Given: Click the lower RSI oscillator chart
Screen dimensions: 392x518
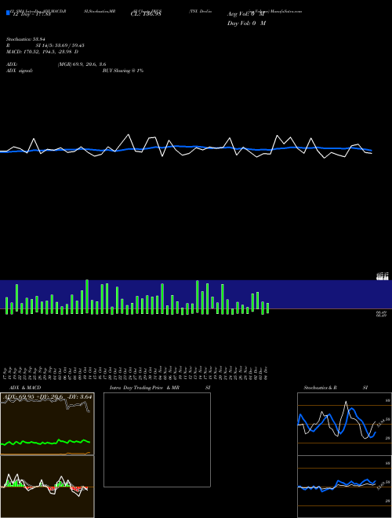Looking at the screenshot, I should click(344, 487).
